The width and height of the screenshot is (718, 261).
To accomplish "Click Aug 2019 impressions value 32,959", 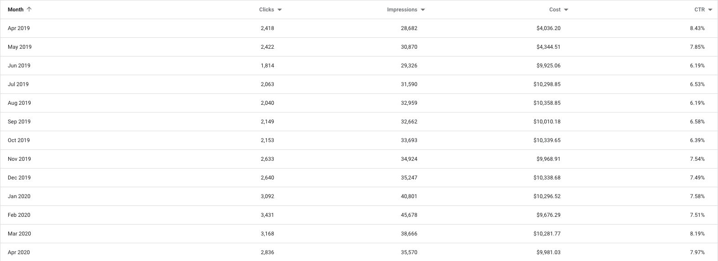I will point(409,103).
